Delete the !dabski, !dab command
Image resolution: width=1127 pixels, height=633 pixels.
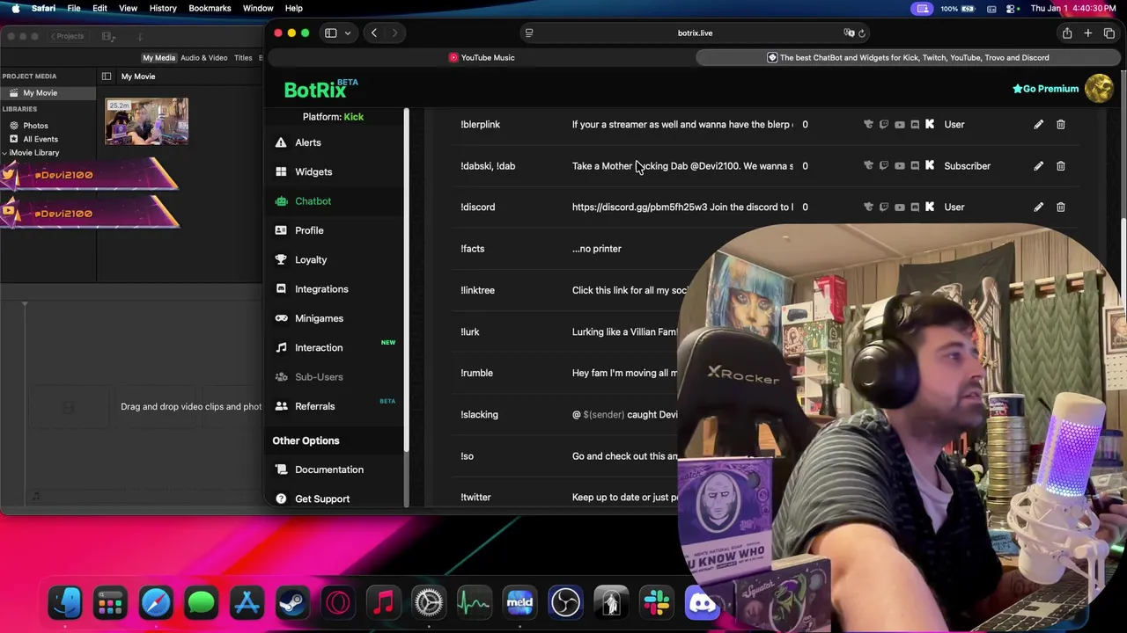[1060, 165]
